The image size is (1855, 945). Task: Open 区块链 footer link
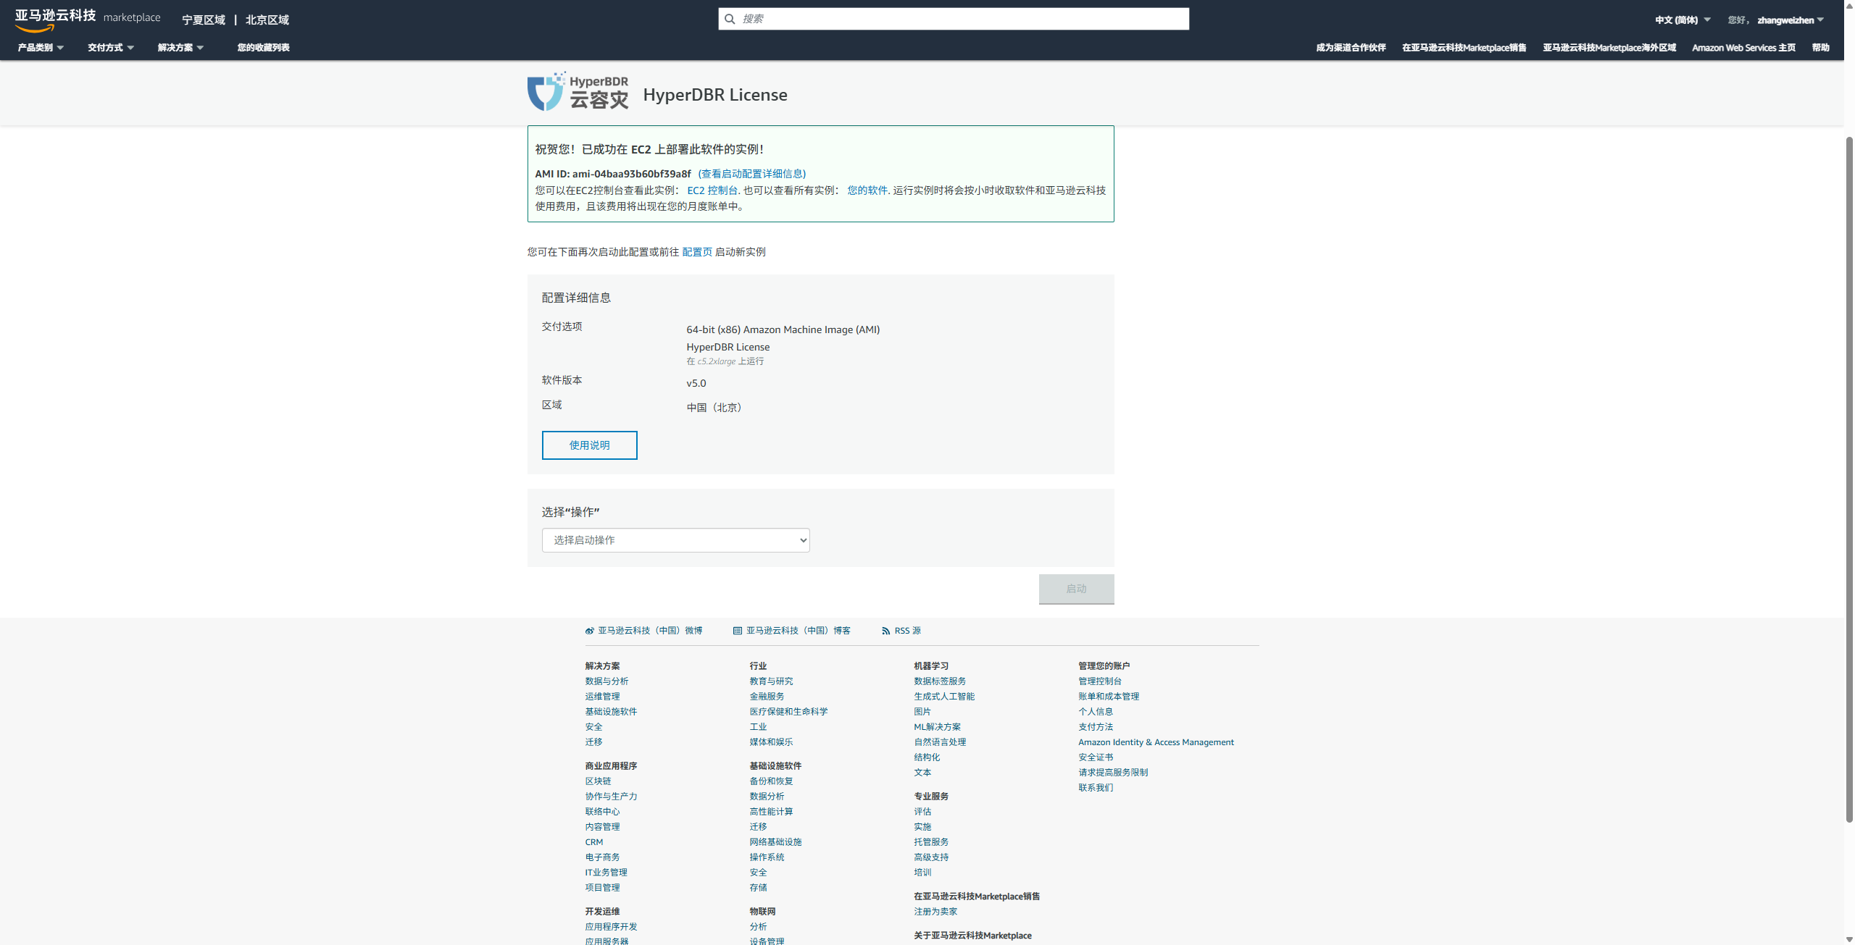pos(598,781)
